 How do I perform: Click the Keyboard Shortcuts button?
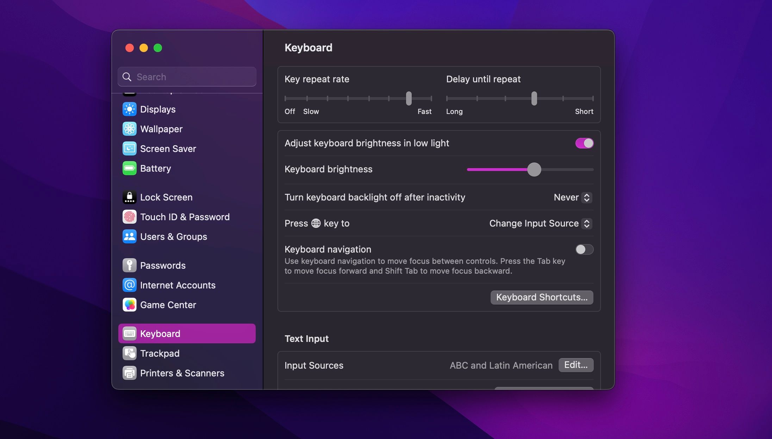click(541, 297)
